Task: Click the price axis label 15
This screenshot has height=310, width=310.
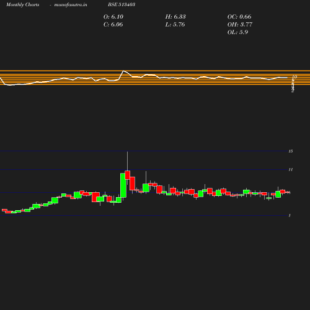Action: pos(291,151)
